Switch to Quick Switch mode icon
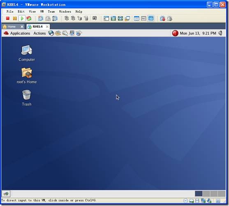The height and width of the screenshot is (206, 229). pyautogui.click(x=120, y=18)
